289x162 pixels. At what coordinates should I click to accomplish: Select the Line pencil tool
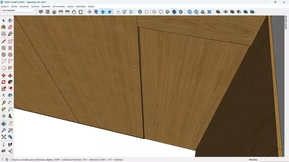(x=3, y=41)
